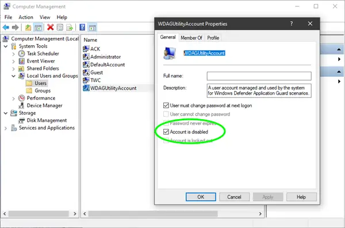345x228 pixels.
Task: Click the Performance icon
Action: tap(22, 98)
